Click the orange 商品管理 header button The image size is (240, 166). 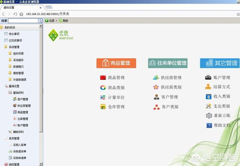tap(116, 63)
